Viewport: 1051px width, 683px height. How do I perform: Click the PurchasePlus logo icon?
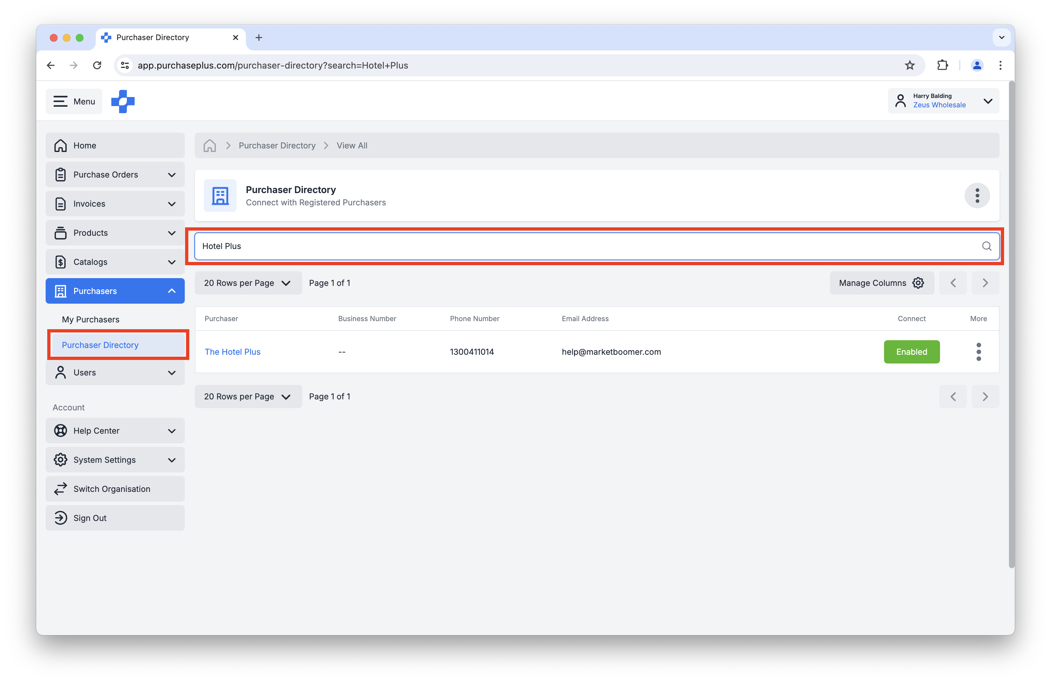(x=123, y=102)
